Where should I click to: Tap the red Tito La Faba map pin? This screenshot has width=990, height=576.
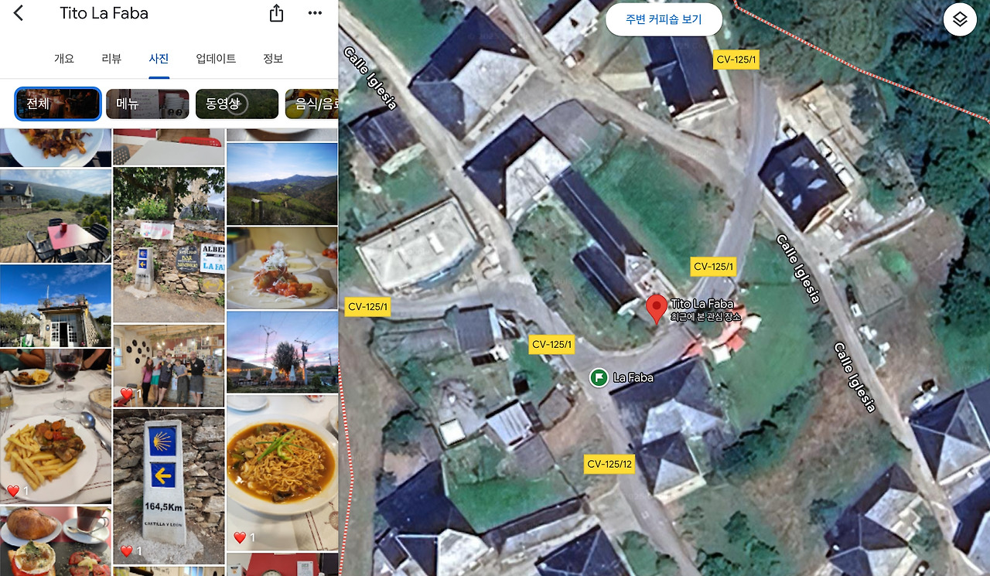(656, 308)
